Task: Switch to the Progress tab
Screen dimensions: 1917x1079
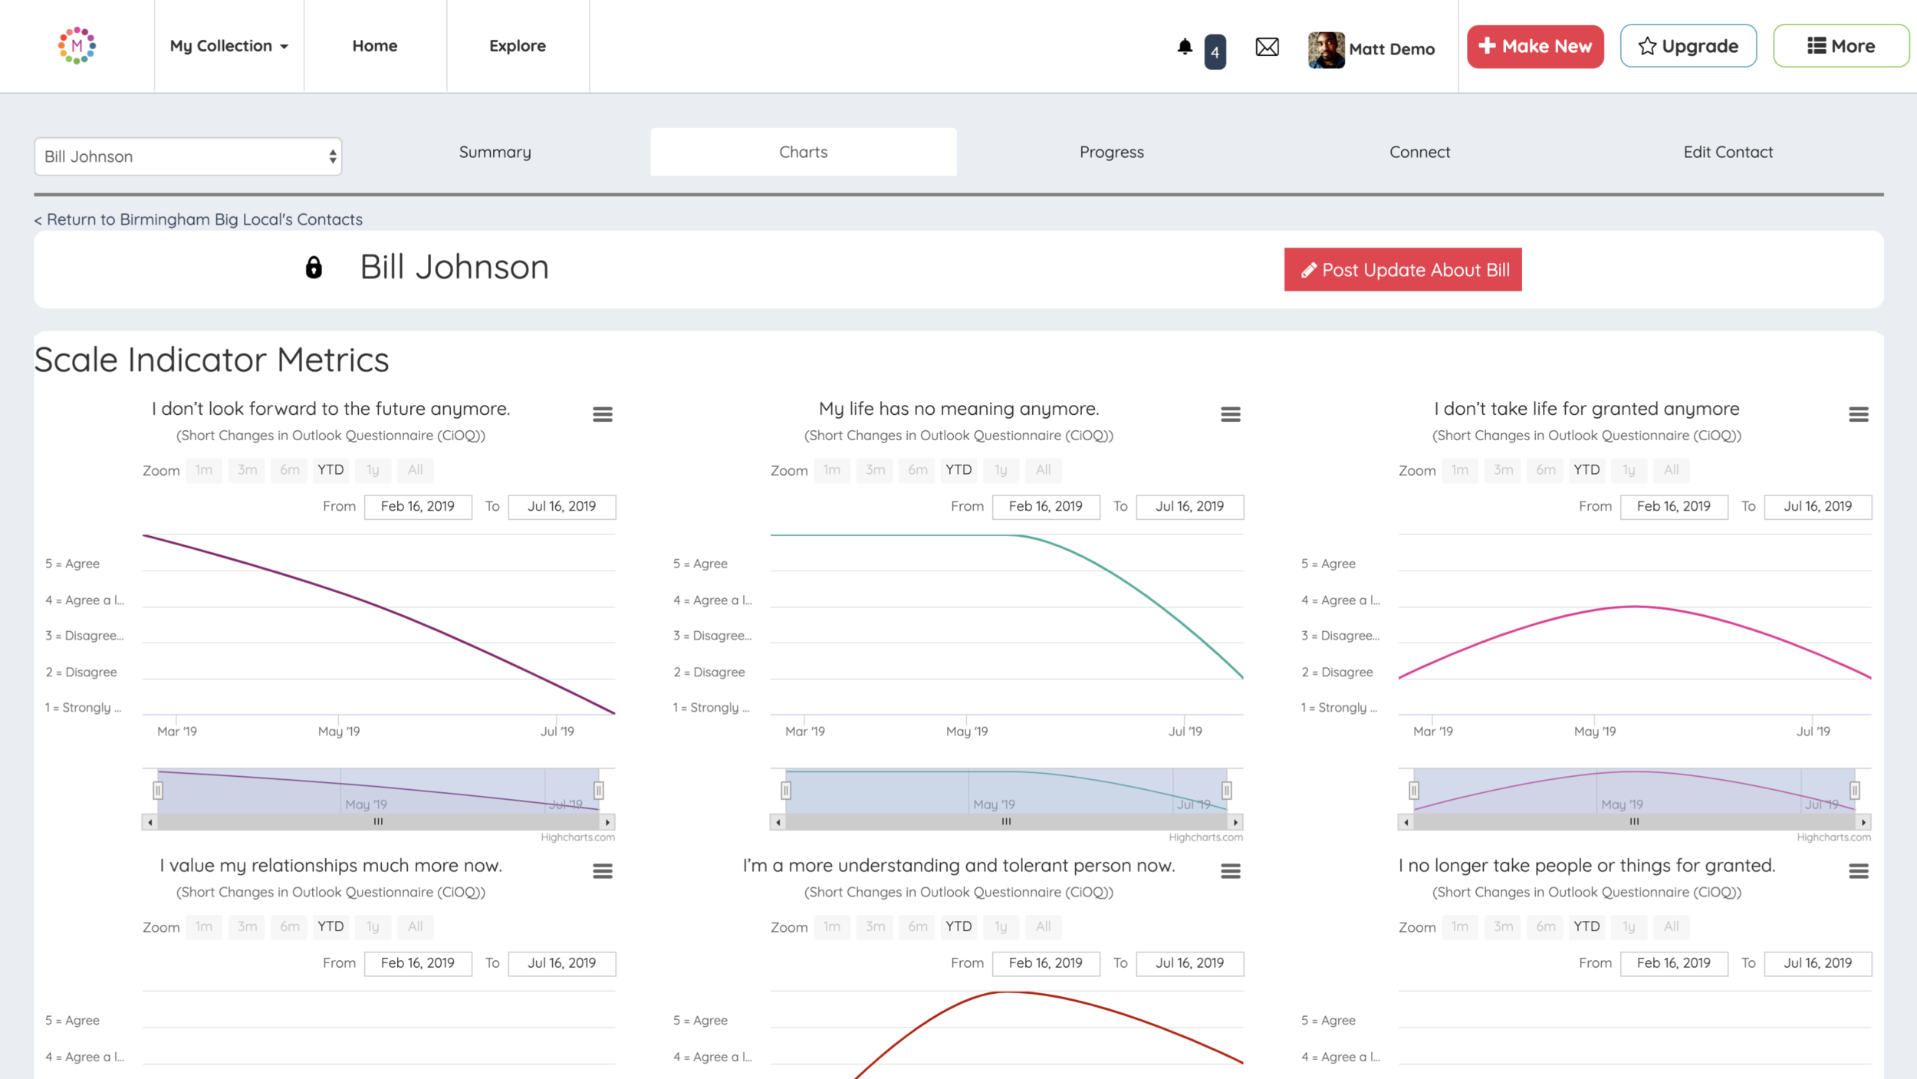Action: coord(1112,152)
